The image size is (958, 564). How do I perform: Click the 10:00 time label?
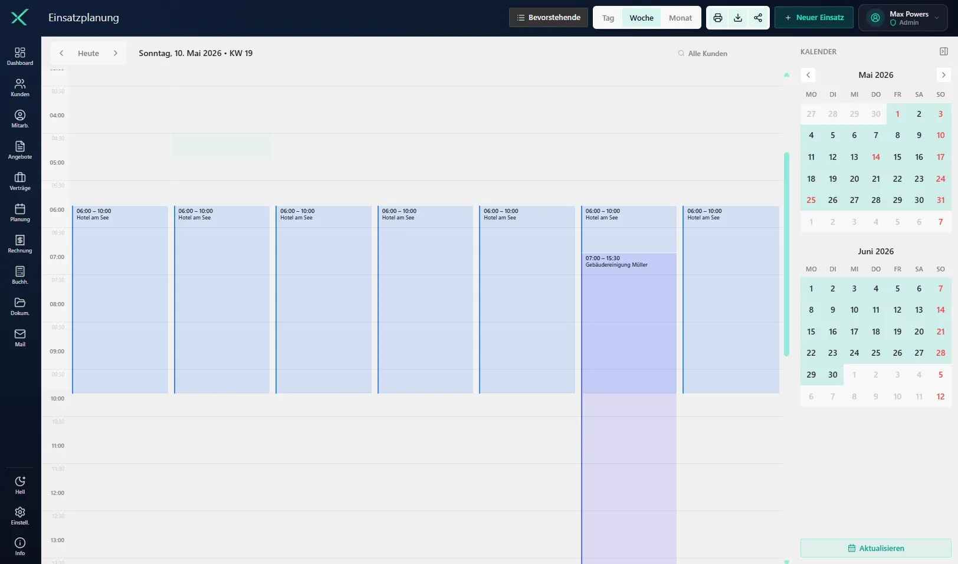point(57,399)
